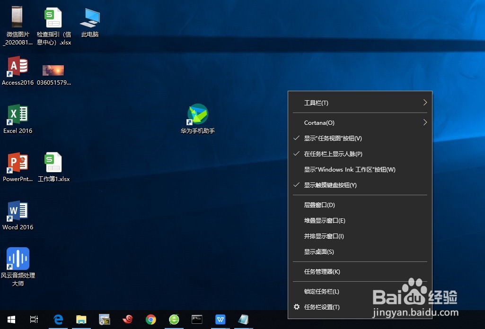Screen dimensions: 485x329
Task: Launch Word 2016 desktop shortcut
Action: pos(18,212)
